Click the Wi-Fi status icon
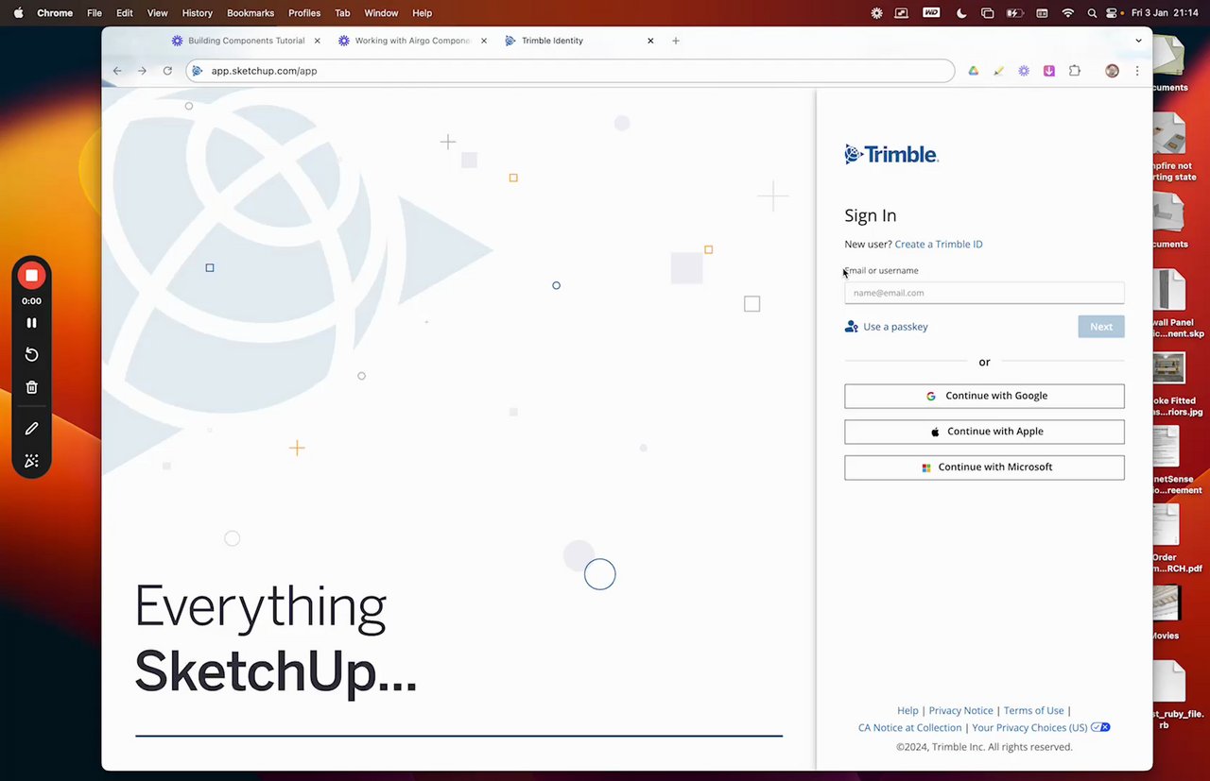1210x781 pixels. 1068,13
